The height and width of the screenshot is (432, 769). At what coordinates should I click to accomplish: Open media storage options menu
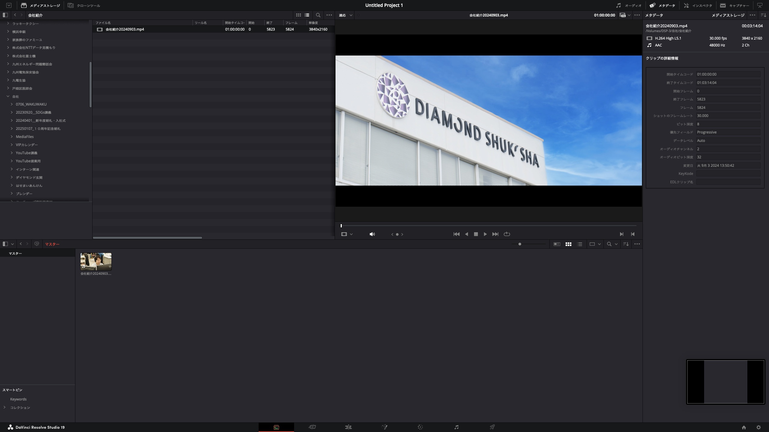point(329,15)
